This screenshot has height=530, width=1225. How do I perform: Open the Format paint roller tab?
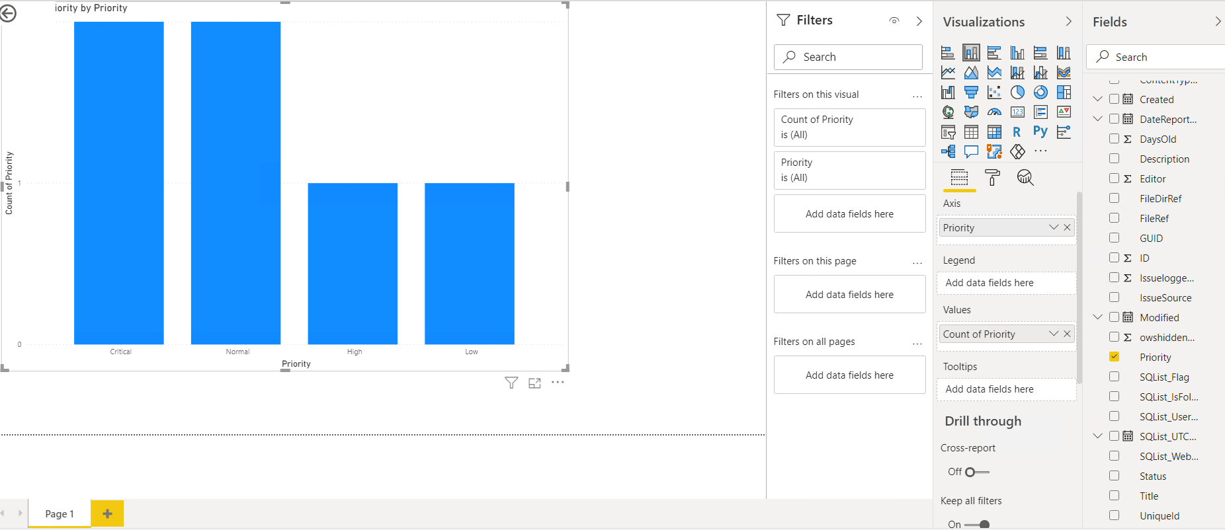click(x=992, y=177)
